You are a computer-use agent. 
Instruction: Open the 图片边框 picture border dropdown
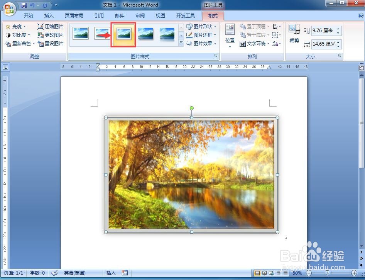(x=201, y=35)
